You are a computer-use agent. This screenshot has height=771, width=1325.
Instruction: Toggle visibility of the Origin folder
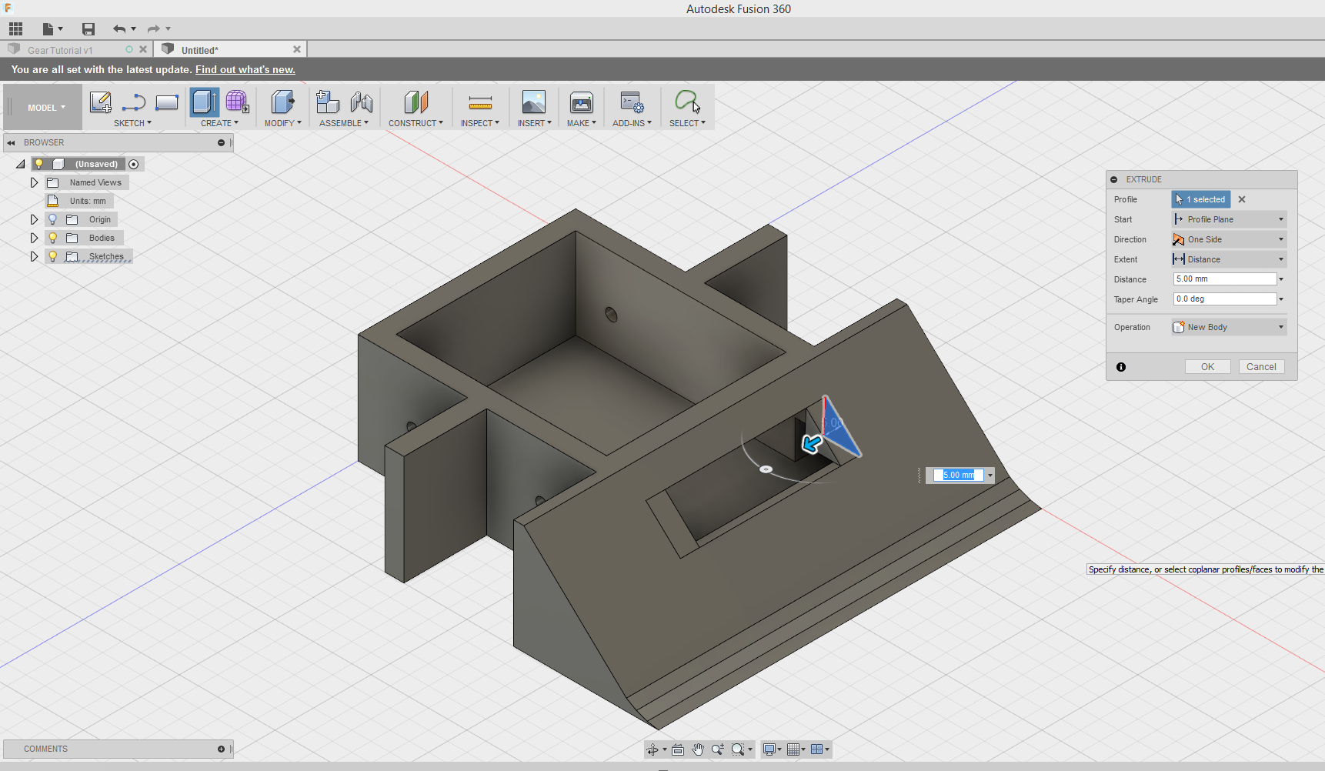coord(52,219)
